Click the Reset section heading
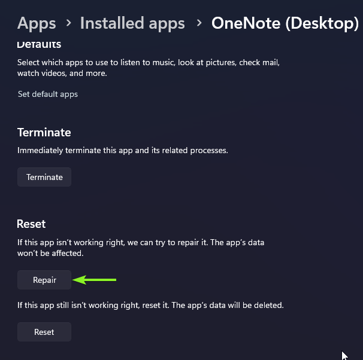This screenshot has height=360, width=363. click(32, 224)
